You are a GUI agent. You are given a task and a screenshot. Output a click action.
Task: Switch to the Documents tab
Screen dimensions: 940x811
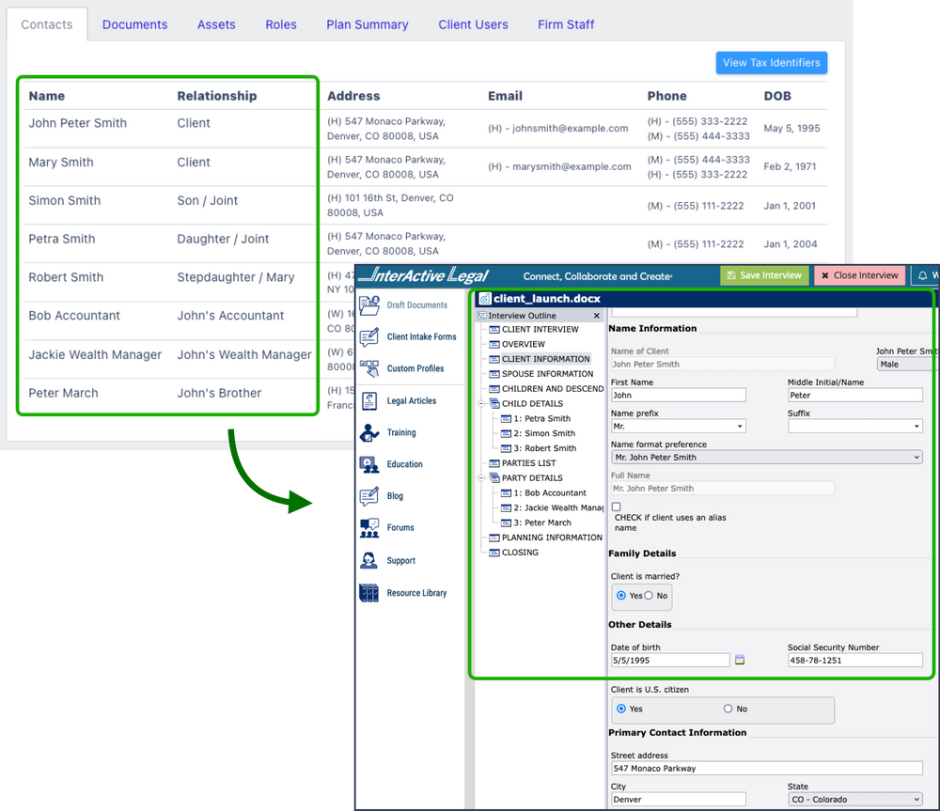134,24
